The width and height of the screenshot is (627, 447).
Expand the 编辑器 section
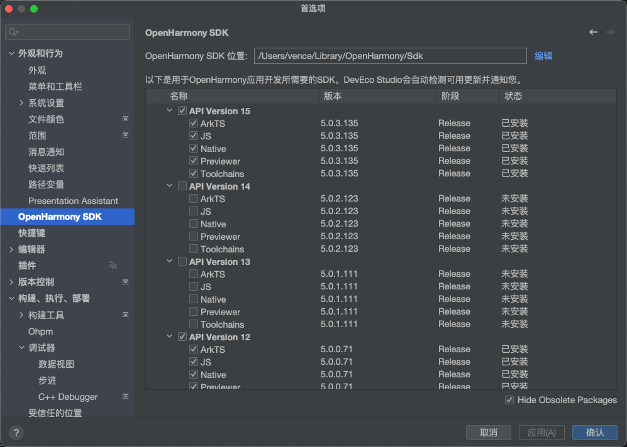[11, 249]
